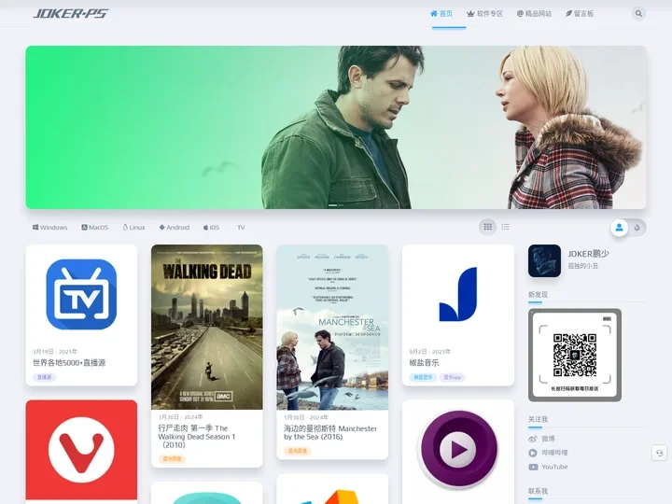Open the 世界各地5000+直播源 post title
The height and width of the screenshot is (504, 672).
[69, 362]
